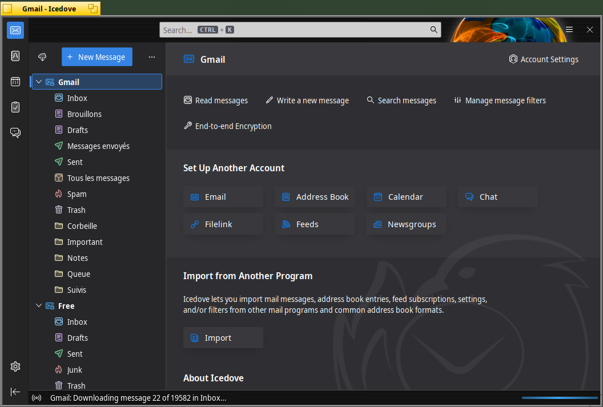Click the title bar overlapping-windows icon
The height and width of the screenshot is (407, 603).
coord(93,9)
